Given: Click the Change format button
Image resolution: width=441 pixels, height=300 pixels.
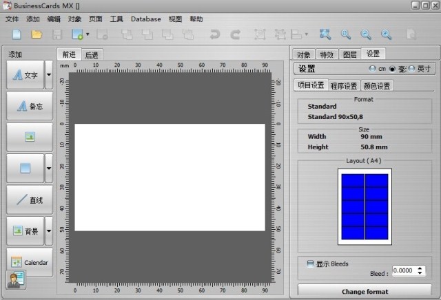Looking at the screenshot, I should click(x=365, y=291).
